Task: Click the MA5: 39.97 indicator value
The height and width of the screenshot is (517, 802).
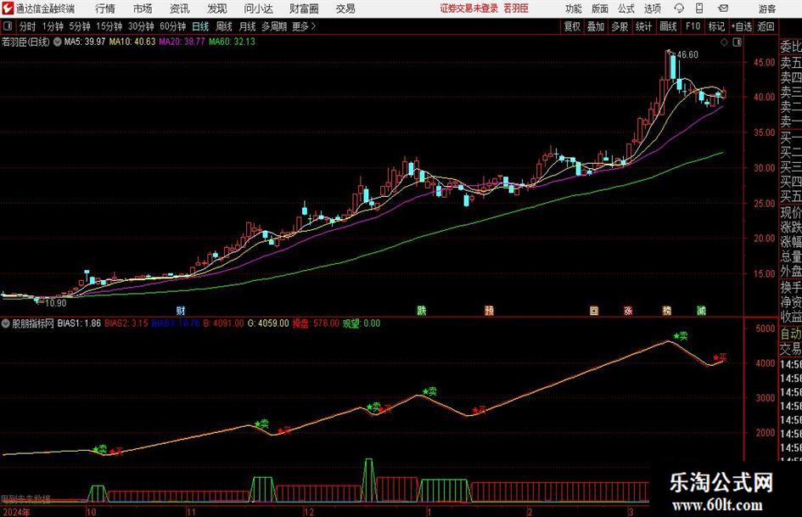Action: tap(84, 42)
